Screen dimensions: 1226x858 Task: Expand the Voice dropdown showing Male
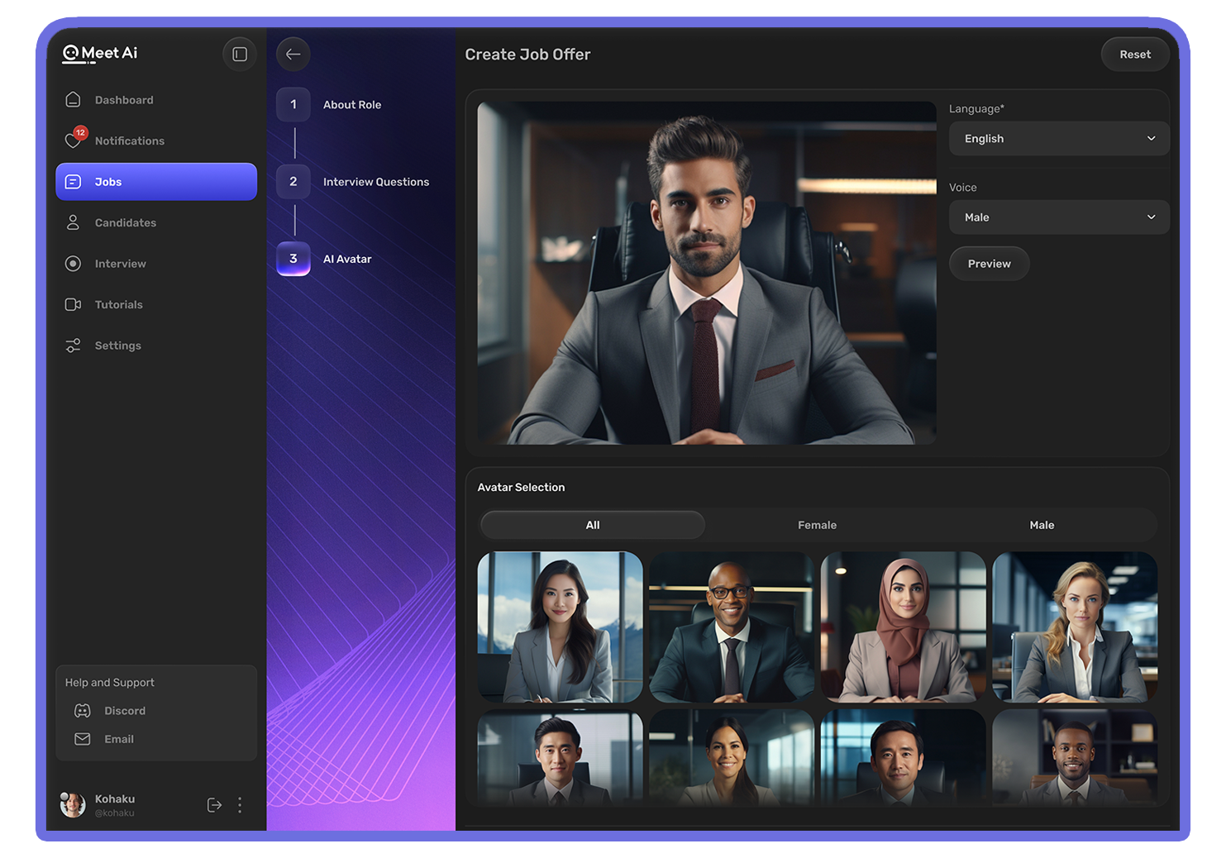[x=1058, y=217]
